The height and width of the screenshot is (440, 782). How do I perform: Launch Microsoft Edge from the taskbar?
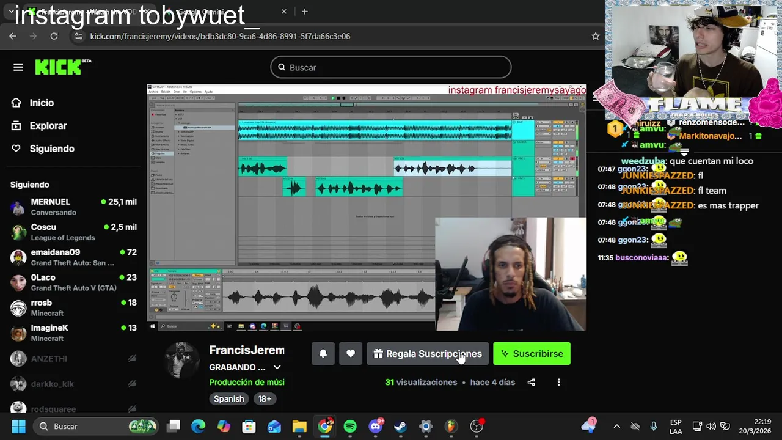pos(199,426)
